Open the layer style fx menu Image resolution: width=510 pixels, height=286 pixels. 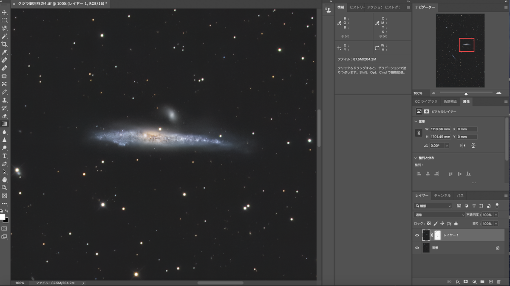click(x=458, y=281)
